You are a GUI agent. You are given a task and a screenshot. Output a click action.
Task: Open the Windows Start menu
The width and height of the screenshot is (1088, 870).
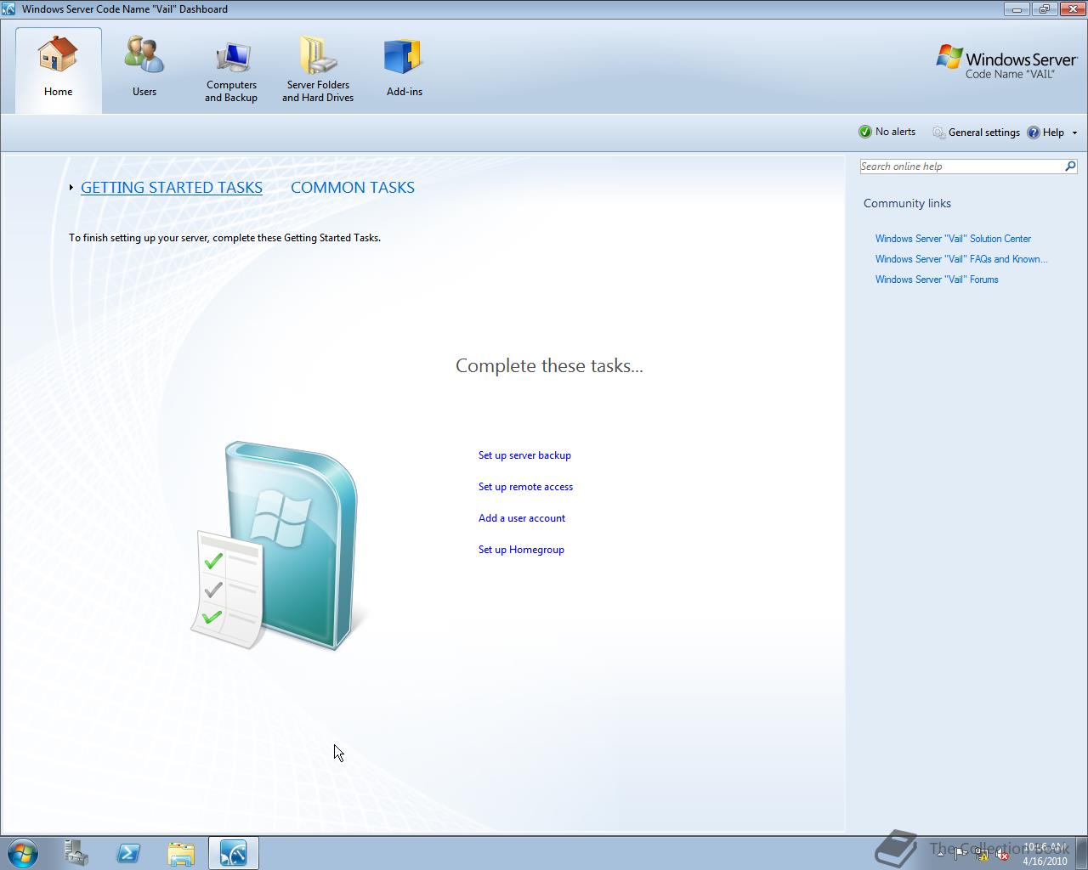(22, 852)
